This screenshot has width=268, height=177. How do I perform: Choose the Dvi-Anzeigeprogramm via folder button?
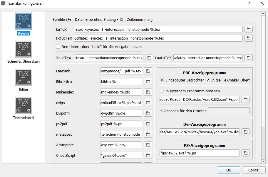point(245,132)
